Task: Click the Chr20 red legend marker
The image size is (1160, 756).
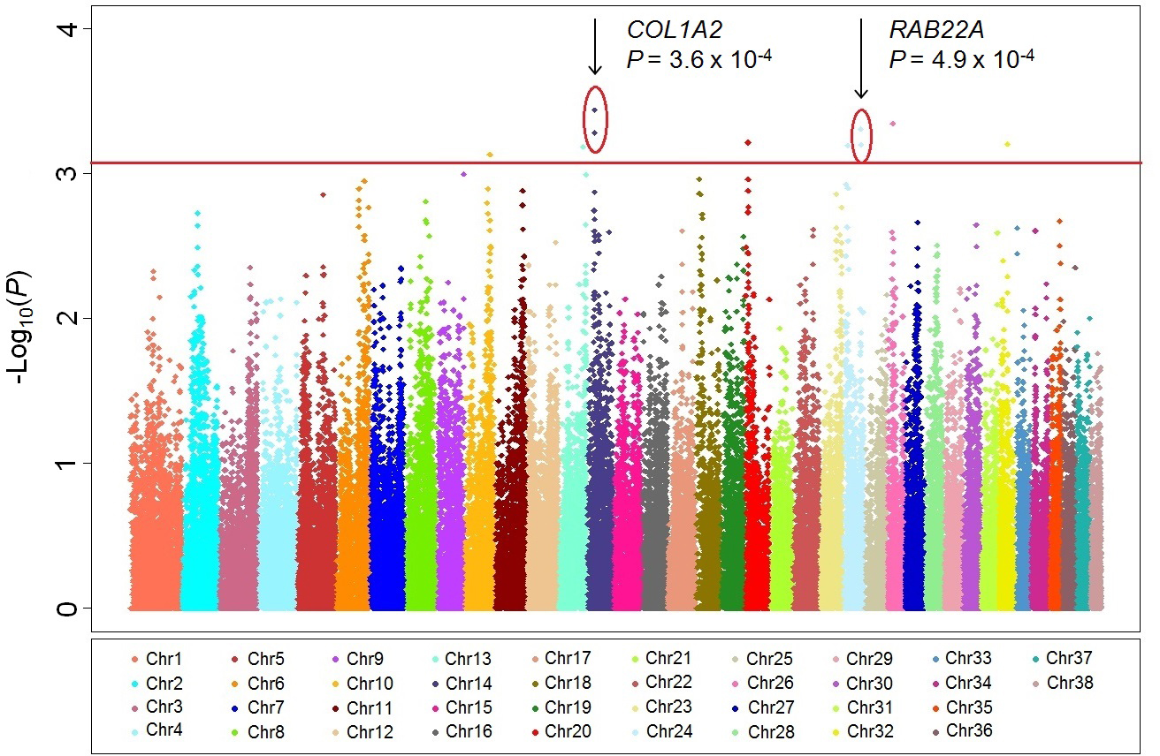Action: (534, 731)
